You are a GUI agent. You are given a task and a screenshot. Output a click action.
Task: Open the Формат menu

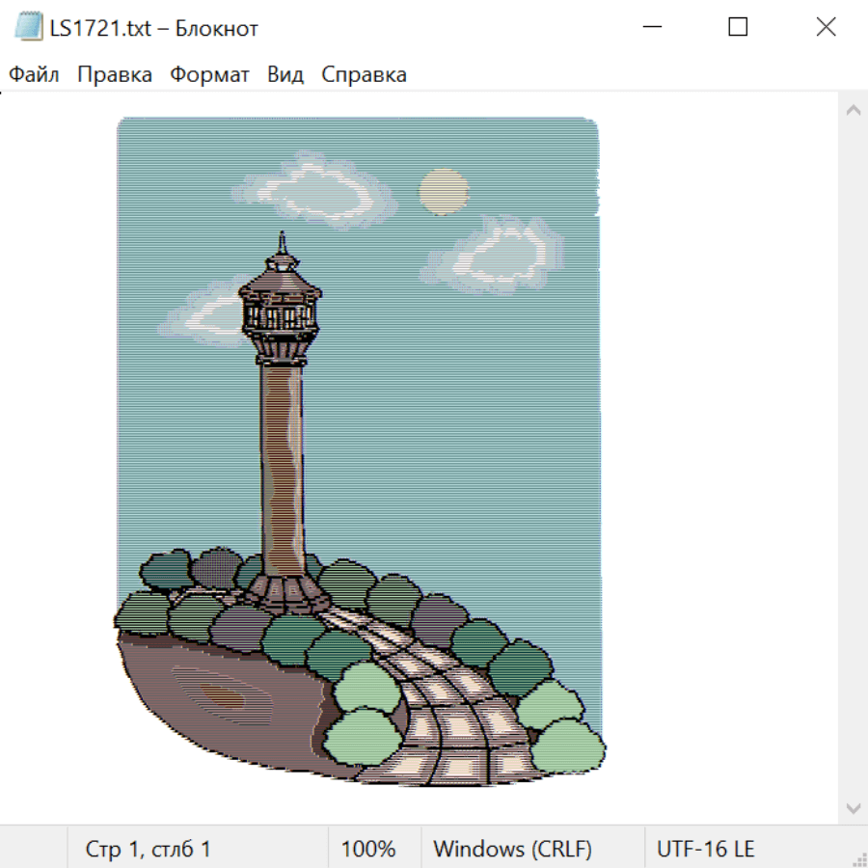209,75
